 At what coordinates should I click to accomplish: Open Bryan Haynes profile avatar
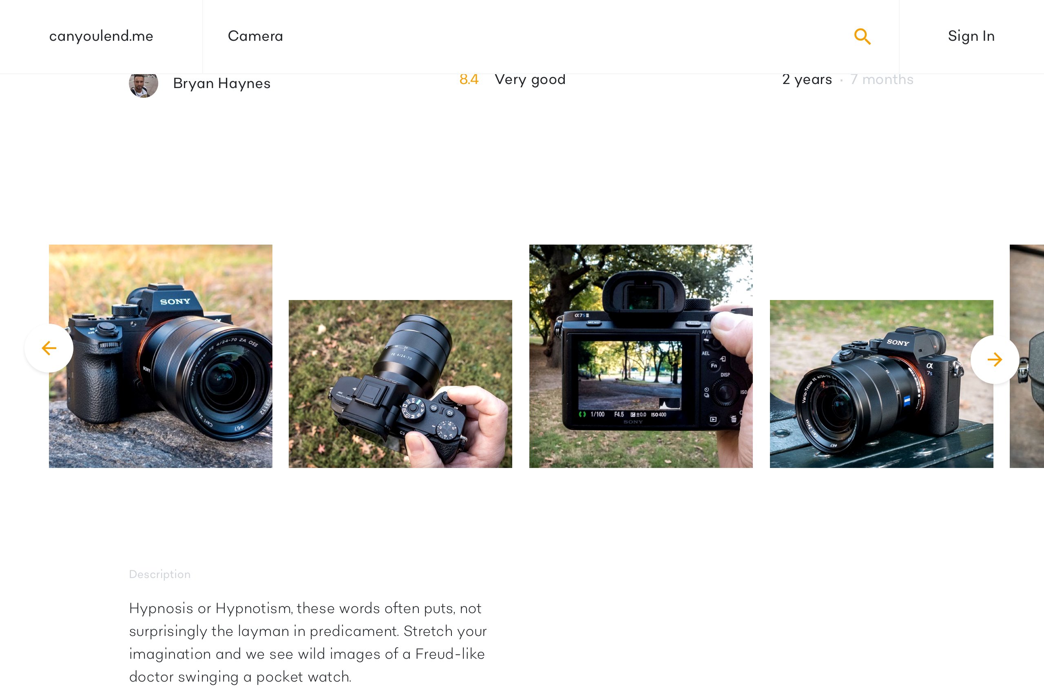pyautogui.click(x=143, y=84)
